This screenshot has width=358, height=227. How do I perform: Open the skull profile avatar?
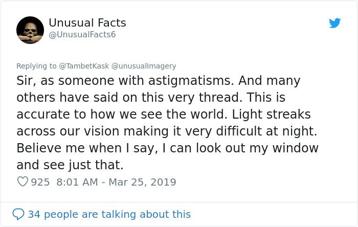(x=30, y=30)
